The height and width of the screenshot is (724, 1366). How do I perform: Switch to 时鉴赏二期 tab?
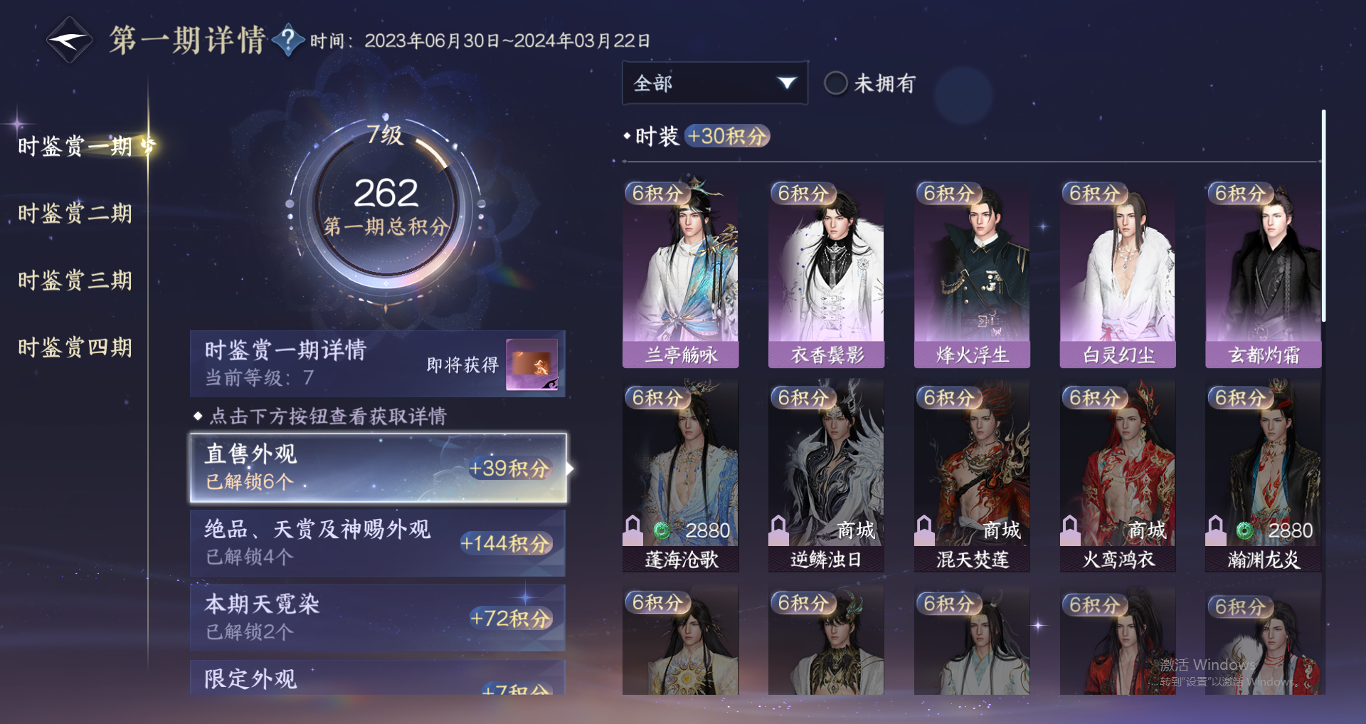coord(75,213)
